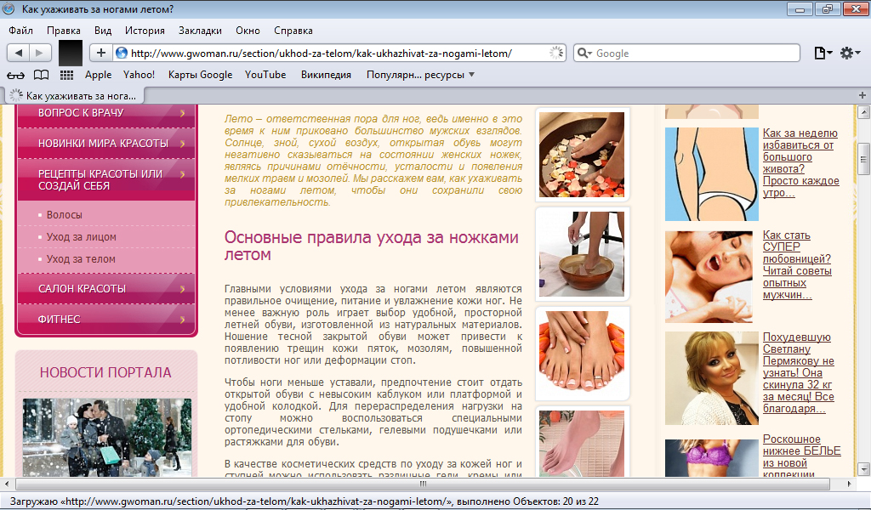Open the bare foot on pink mat photo
This screenshot has height=510, width=871.
582,444
